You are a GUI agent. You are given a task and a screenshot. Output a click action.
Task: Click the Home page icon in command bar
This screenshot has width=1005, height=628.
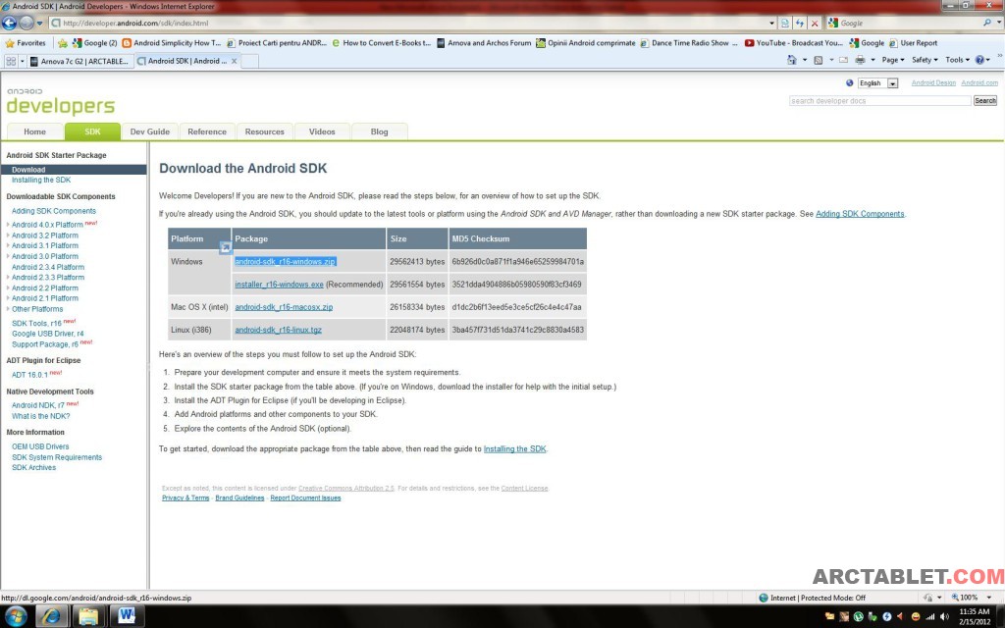[792, 60]
